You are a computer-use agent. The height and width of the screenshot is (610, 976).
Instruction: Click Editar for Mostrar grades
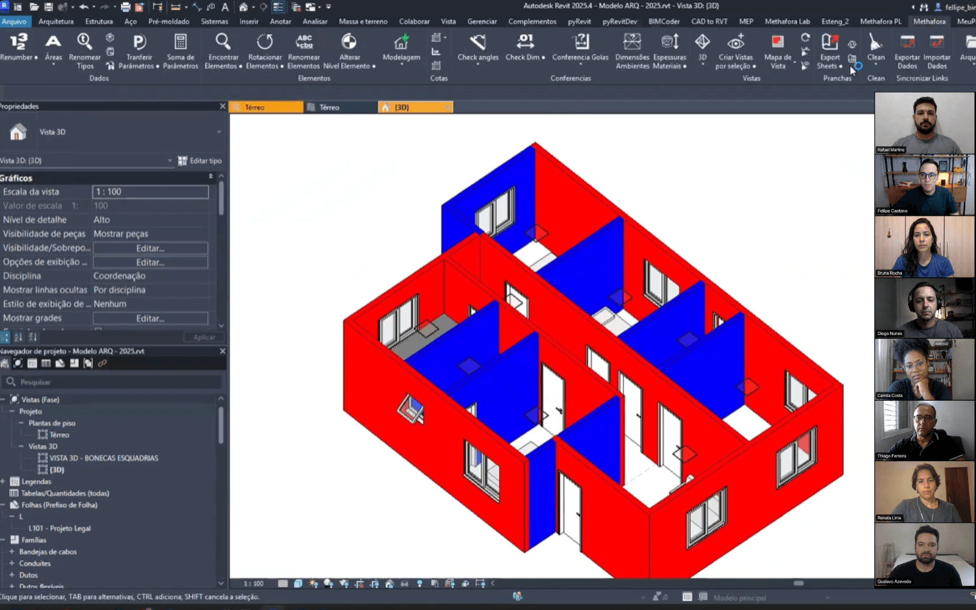(150, 318)
